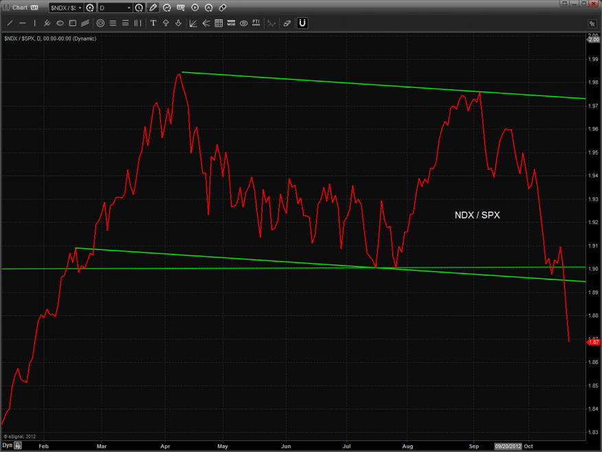
Task: Click the 09/20/2012 date marker
Action: (508, 447)
